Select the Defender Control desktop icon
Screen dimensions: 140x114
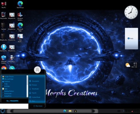4,60
